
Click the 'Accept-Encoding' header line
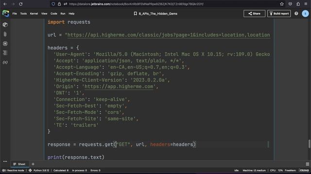[x=109, y=73]
